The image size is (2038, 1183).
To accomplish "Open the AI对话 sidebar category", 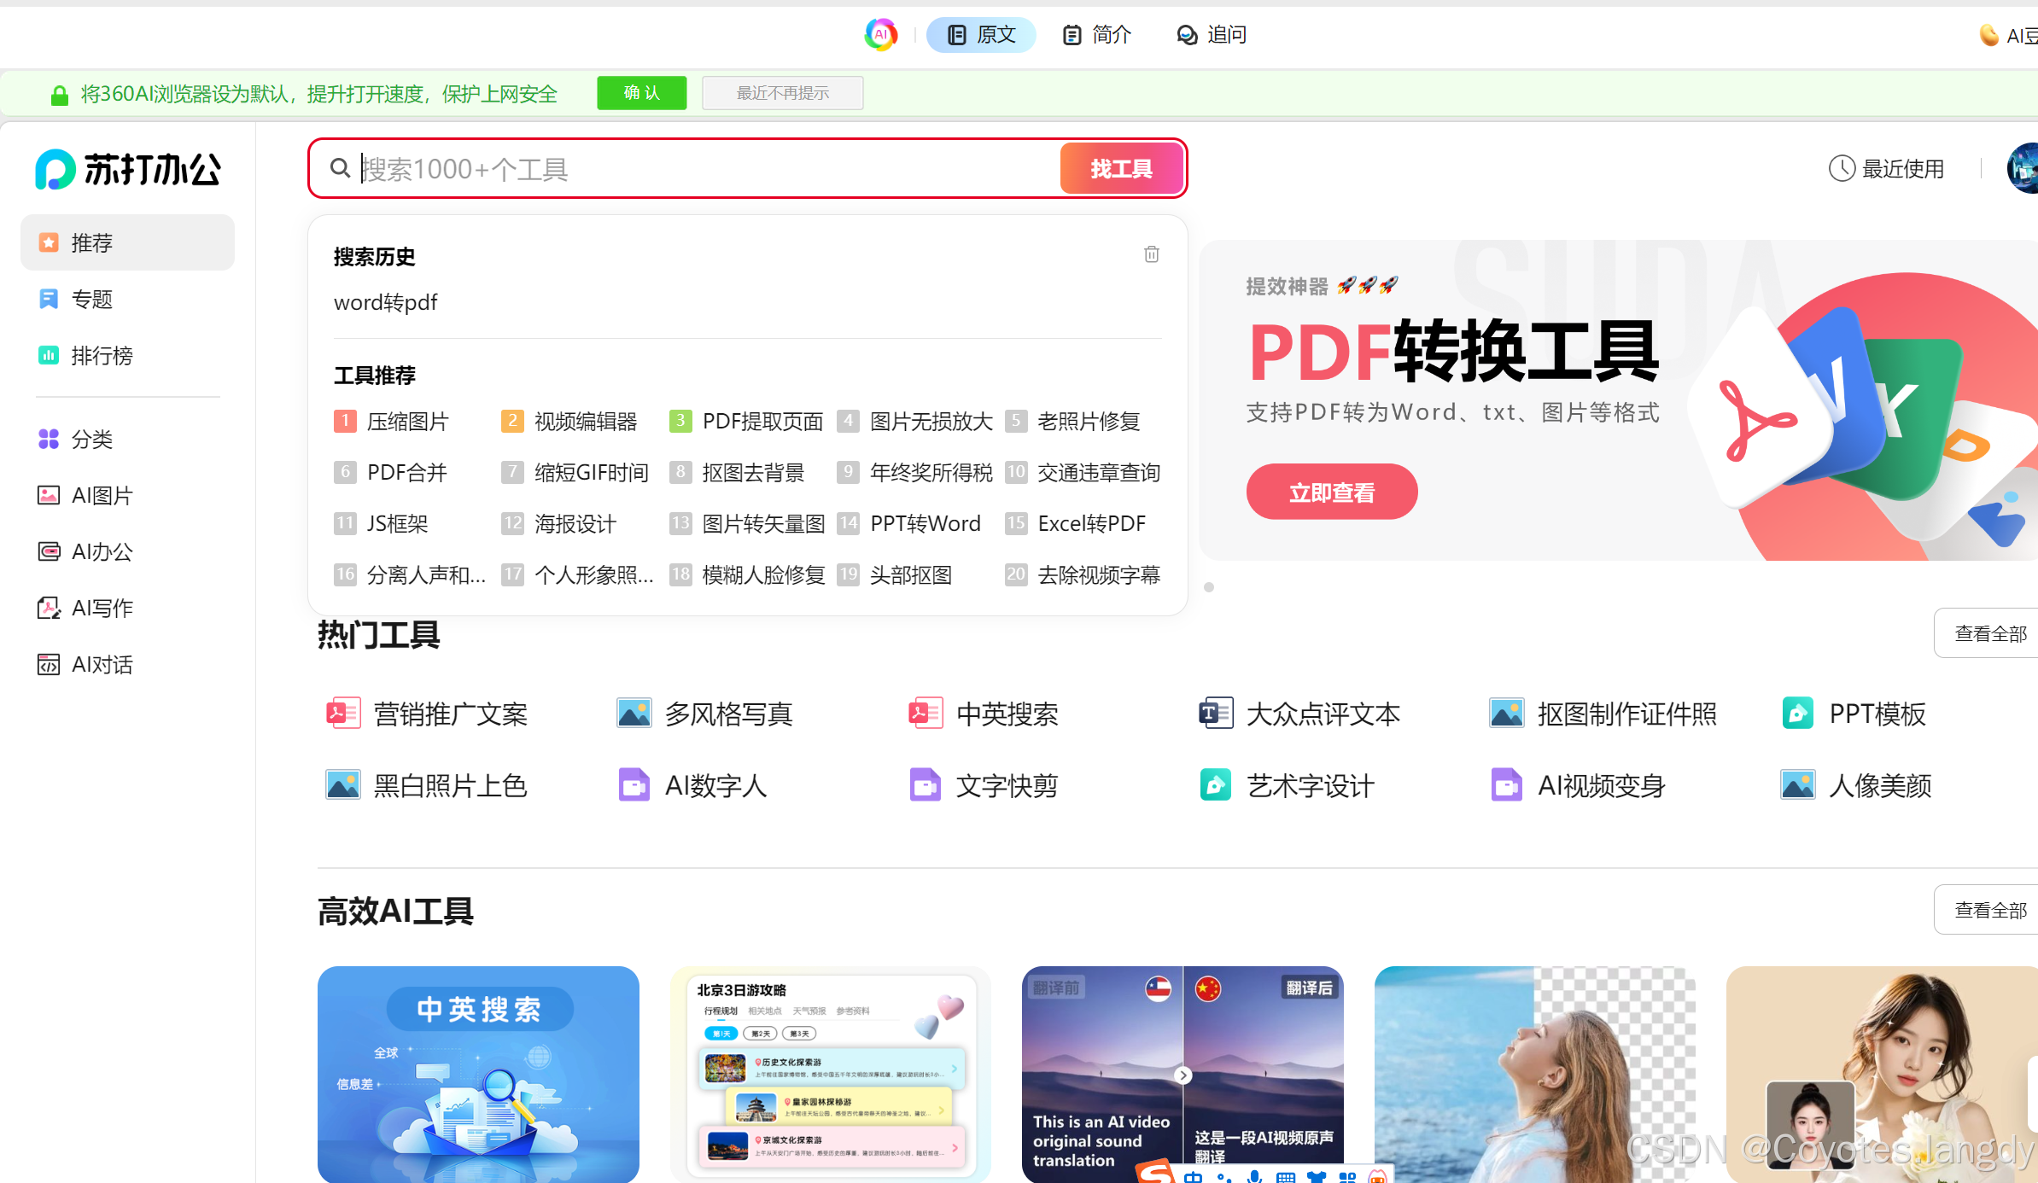I will (102, 664).
